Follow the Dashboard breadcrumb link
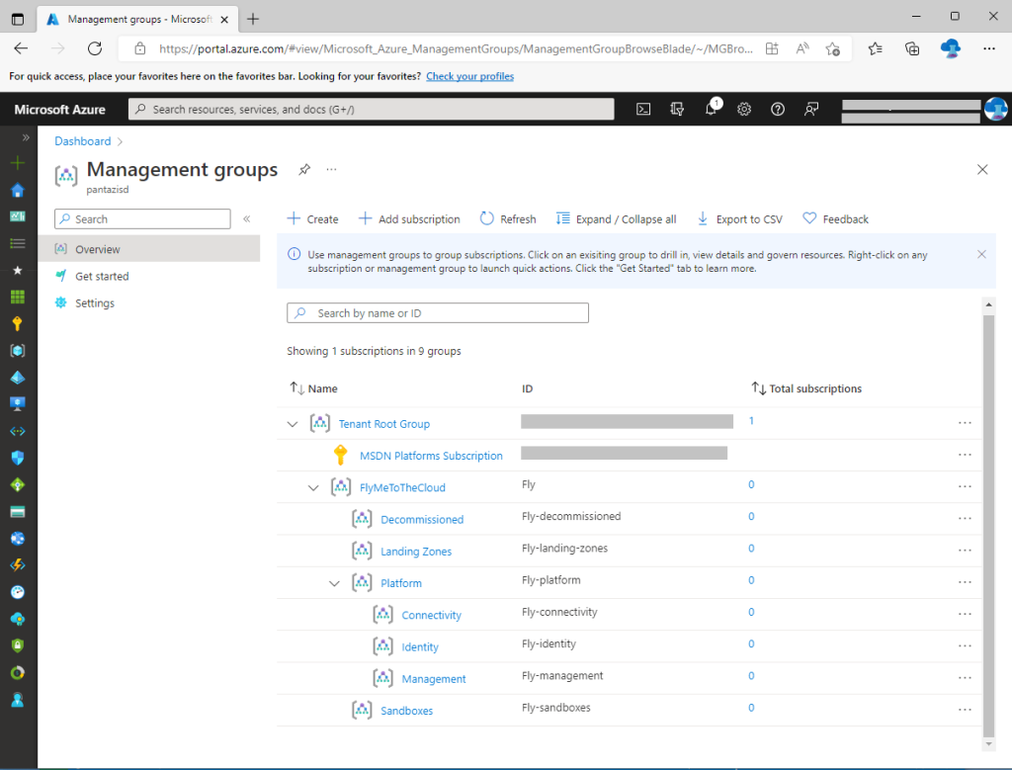The height and width of the screenshot is (770, 1012). (83, 140)
